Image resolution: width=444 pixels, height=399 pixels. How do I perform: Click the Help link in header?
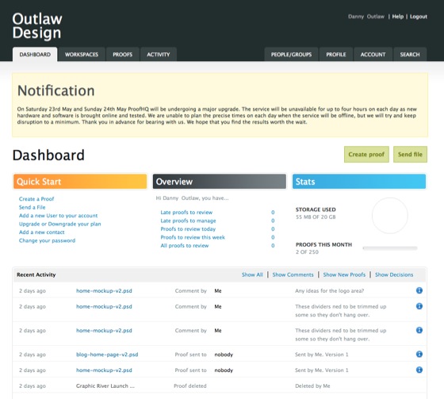[x=398, y=17]
